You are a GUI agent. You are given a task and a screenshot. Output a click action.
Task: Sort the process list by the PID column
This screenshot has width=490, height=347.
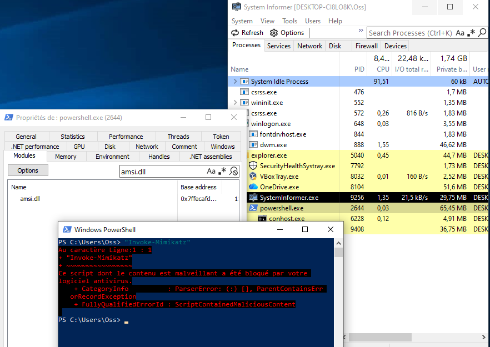(359, 69)
